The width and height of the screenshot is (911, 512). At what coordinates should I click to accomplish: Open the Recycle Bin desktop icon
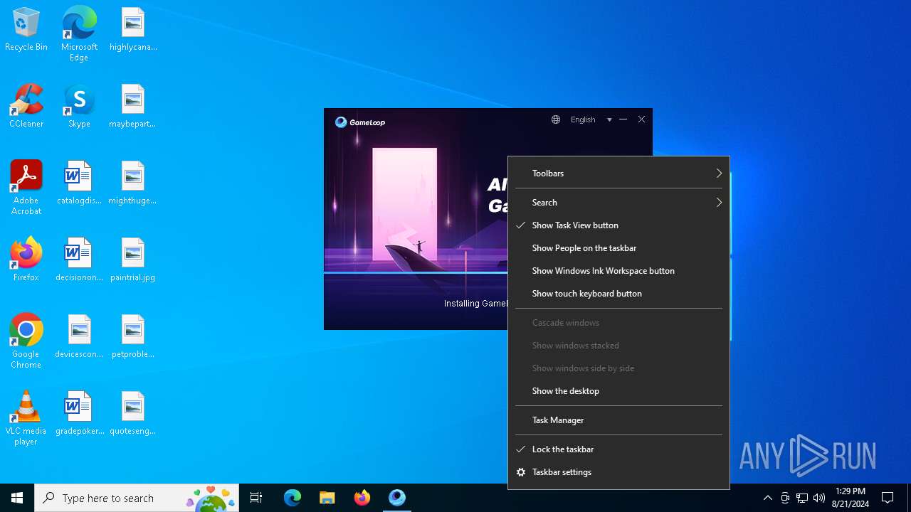coord(26,30)
